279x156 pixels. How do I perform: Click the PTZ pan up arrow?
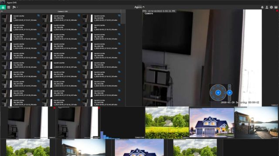218,86
